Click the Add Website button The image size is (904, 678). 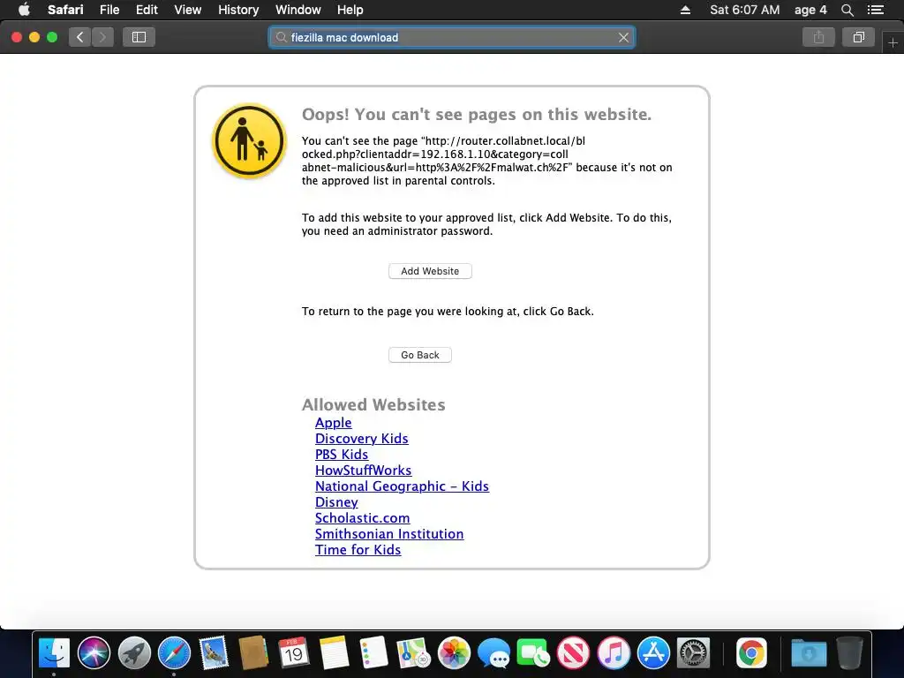(430, 271)
